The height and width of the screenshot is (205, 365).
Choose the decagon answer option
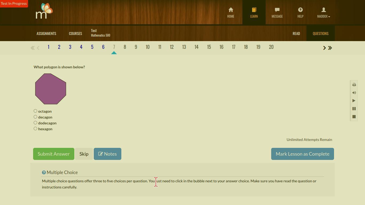(35, 117)
